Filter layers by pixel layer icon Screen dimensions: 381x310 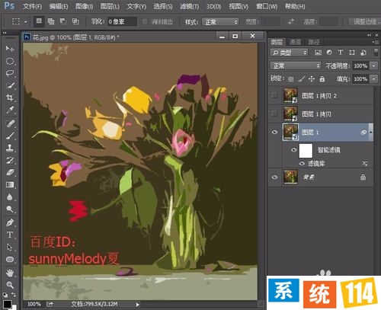(318, 53)
